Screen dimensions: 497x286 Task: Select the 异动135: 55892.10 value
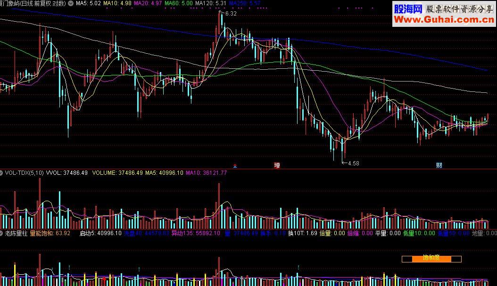196,233
